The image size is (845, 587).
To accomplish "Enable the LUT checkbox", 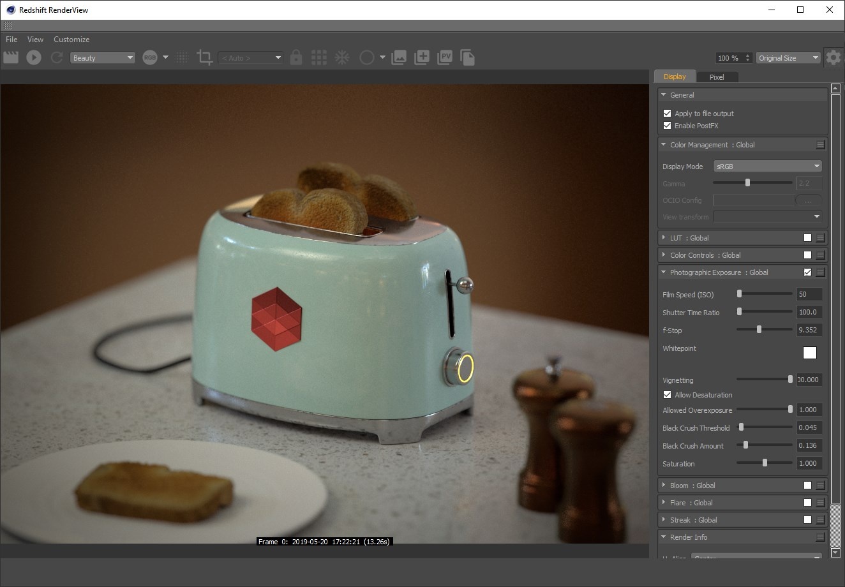I will click(807, 237).
